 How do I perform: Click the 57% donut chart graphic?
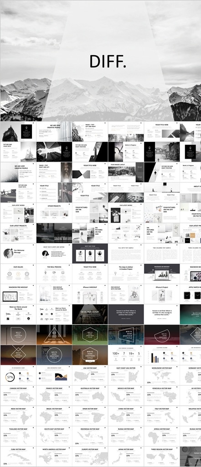(10, 377)
